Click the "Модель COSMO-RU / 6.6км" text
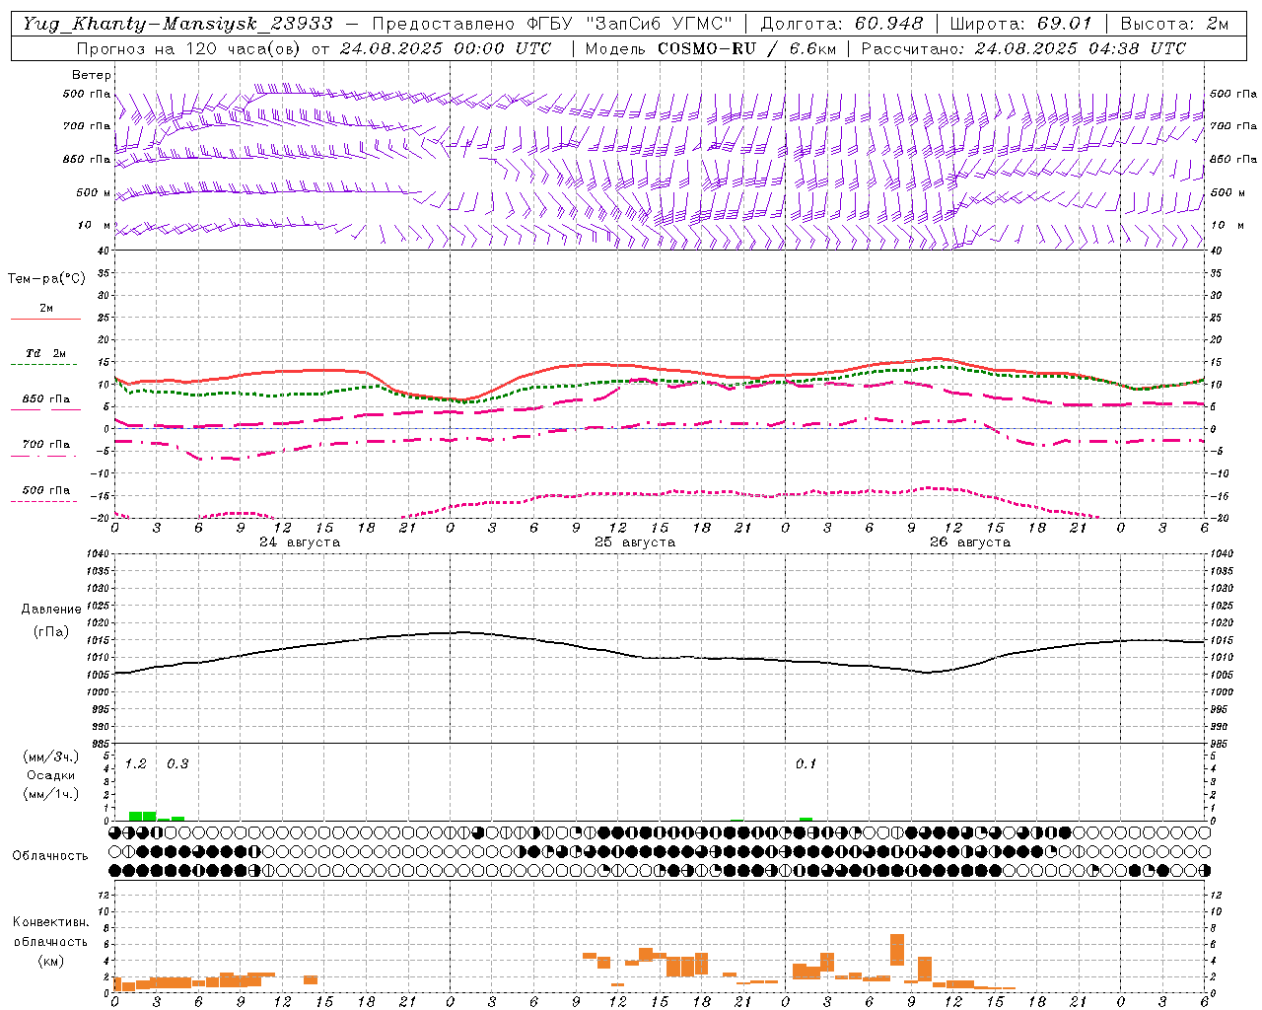The image size is (1262, 1010). (710, 48)
